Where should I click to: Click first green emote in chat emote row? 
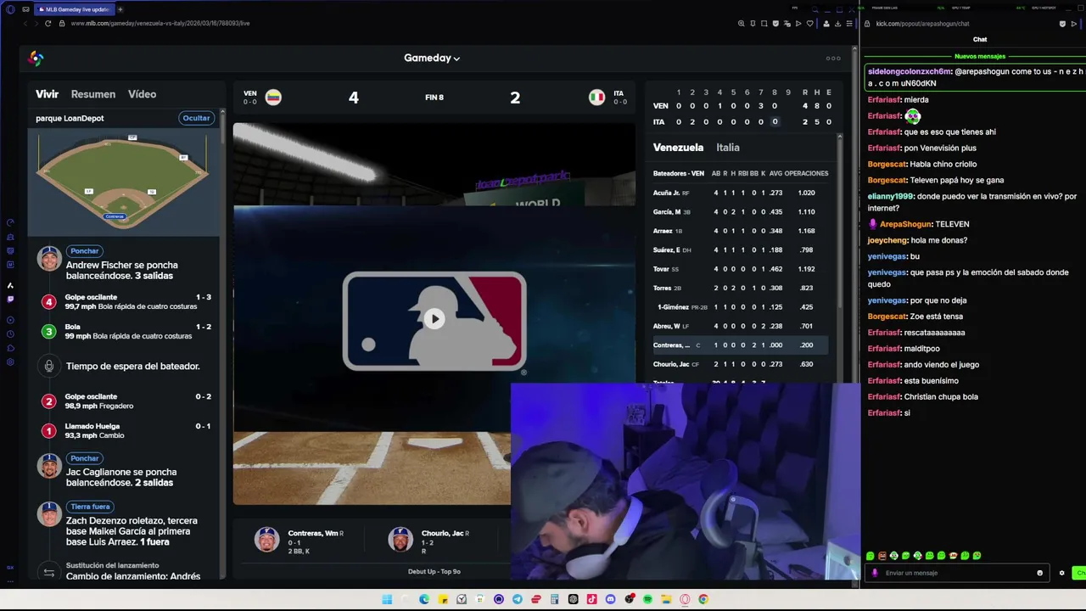tap(870, 556)
